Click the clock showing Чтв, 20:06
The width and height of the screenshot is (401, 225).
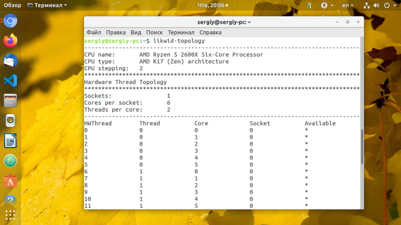pos(212,5)
